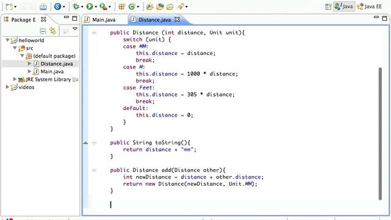This screenshot has height=220, width=391.
Task: Click the New Java Class icon
Action: pos(132,7)
